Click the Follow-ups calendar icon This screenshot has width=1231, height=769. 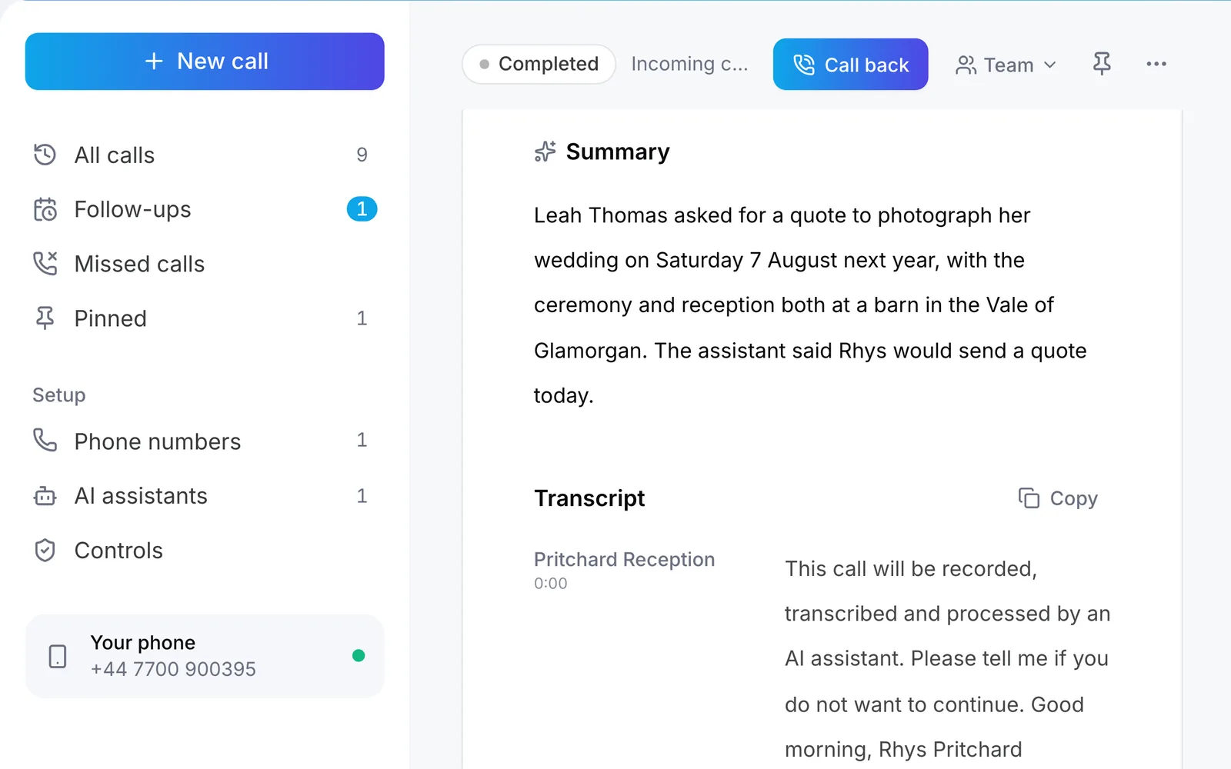tap(45, 209)
